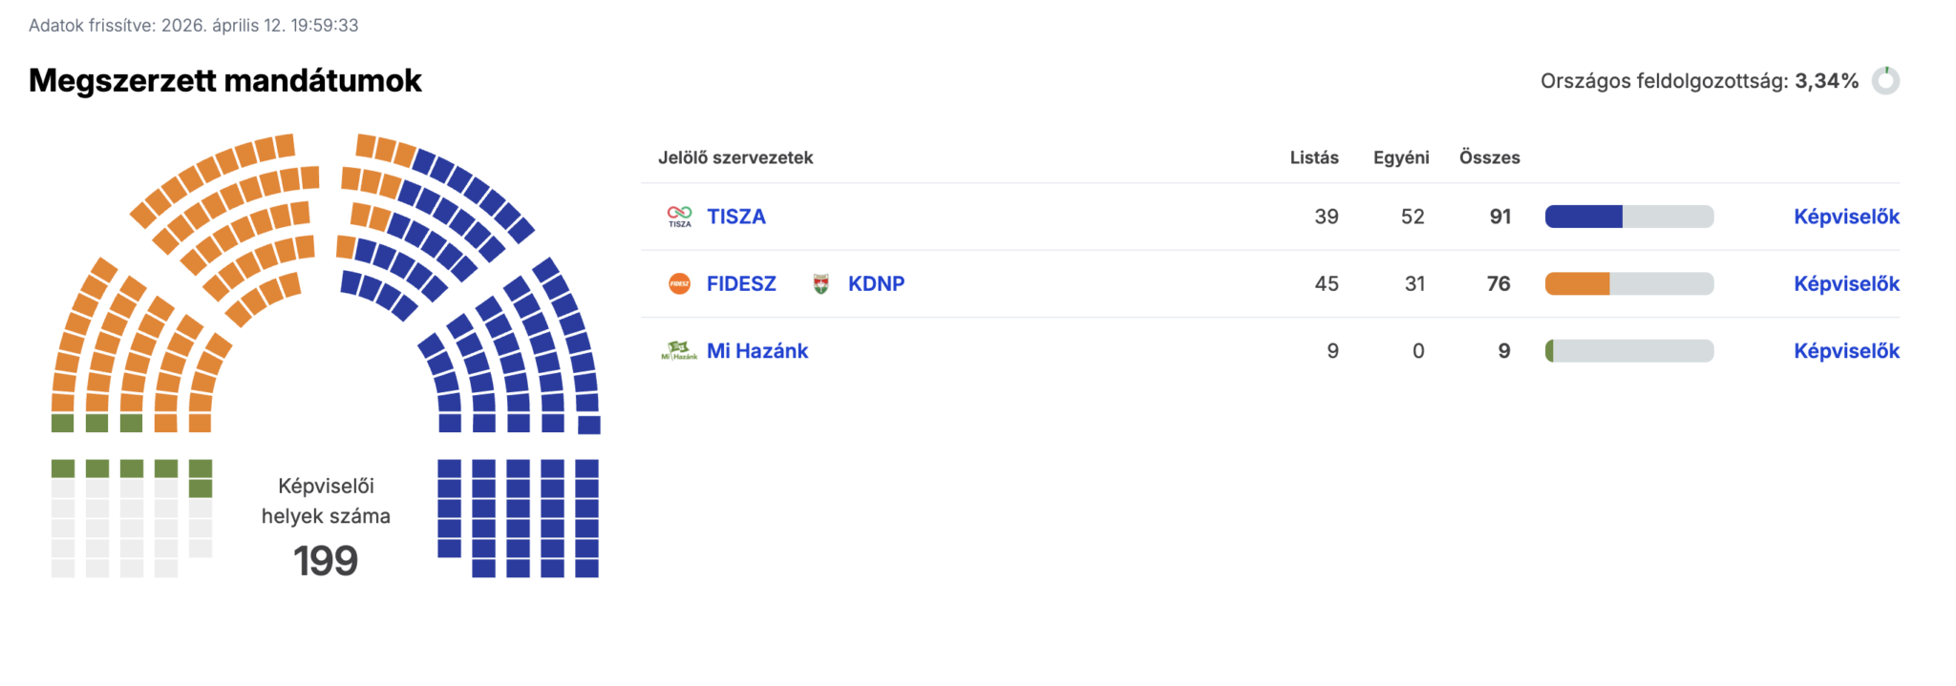Open the TISZA party link

[735, 217]
